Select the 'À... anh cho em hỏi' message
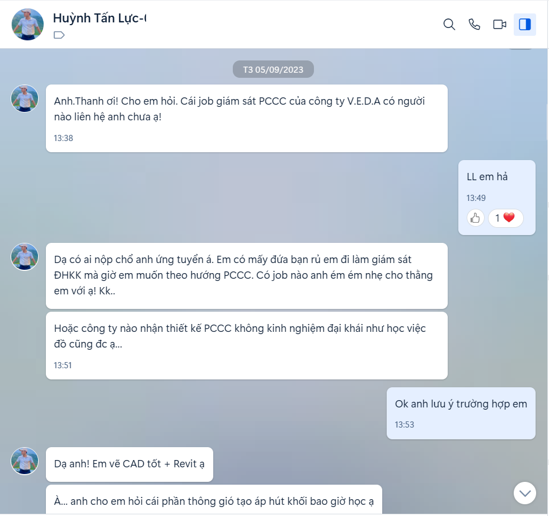The width and height of the screenshot is (549, 516). click(x=214, y=500)
